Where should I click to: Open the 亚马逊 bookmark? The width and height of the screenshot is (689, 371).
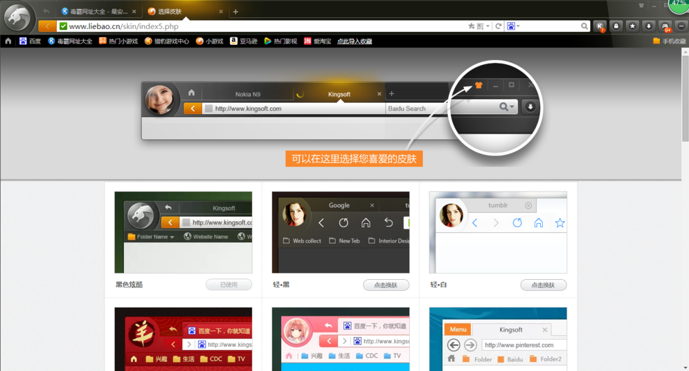pos(244,41)
